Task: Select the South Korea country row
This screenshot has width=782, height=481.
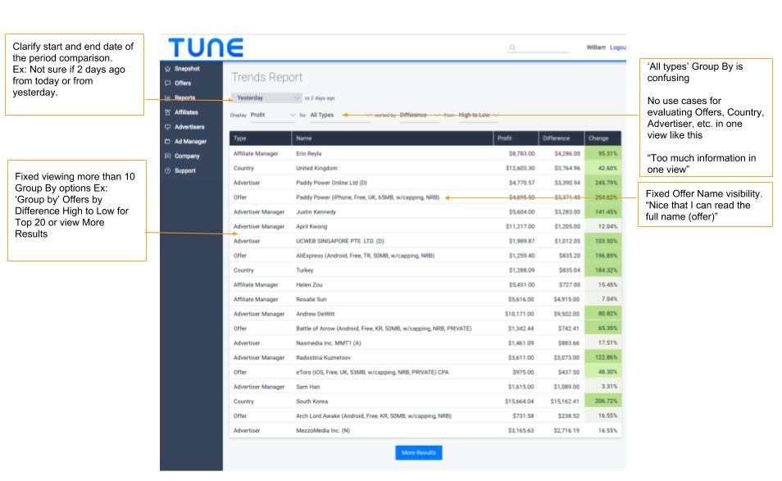Action: coord(311,402)
